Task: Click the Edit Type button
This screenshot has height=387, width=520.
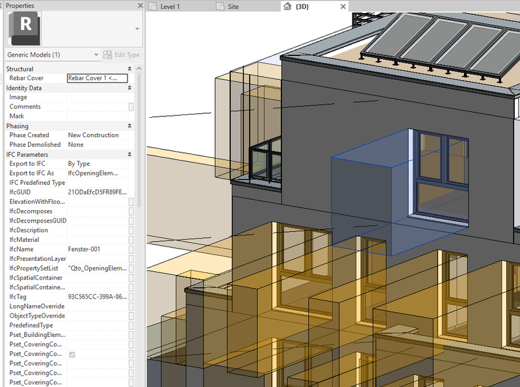Action: point(122,55)
